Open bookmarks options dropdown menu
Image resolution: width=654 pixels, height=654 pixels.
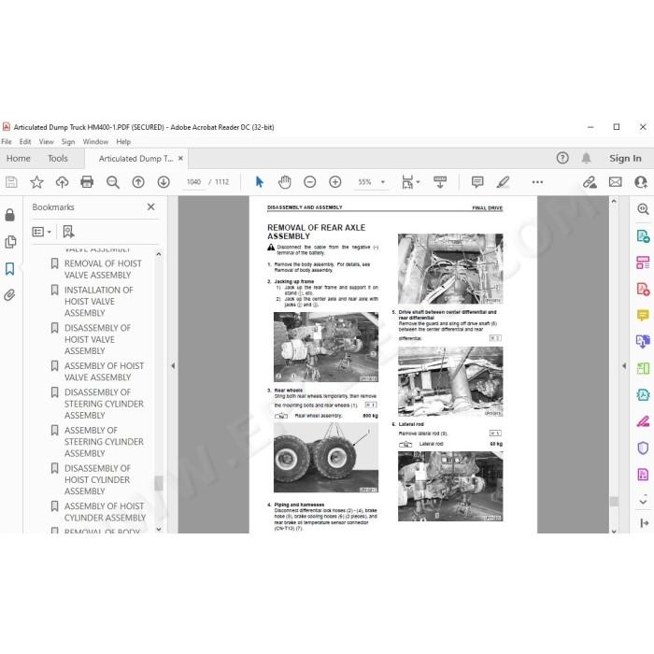click(x=42, y=232)
